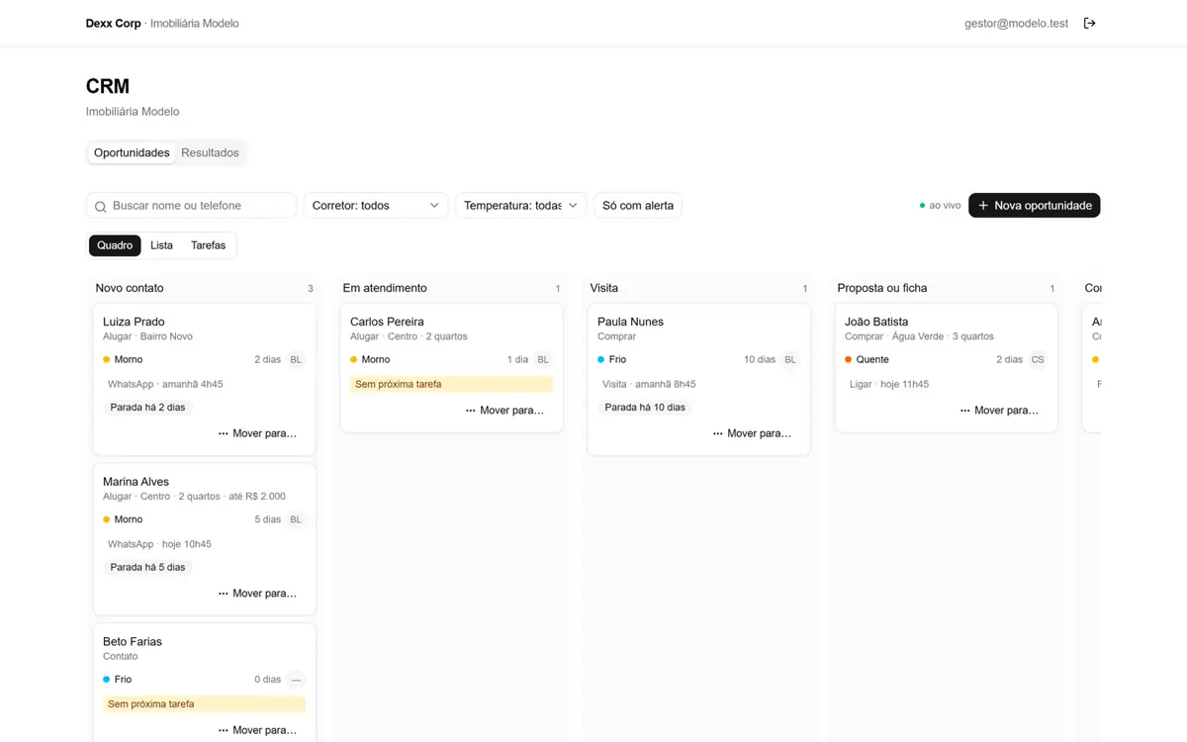Viewport: 1187px width, 742px height.
Task: Open the João Batista card title
Action: (876, 322)
